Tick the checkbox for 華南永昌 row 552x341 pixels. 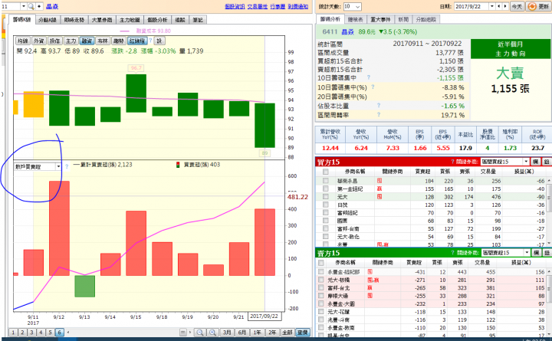[x=326, y=181]
